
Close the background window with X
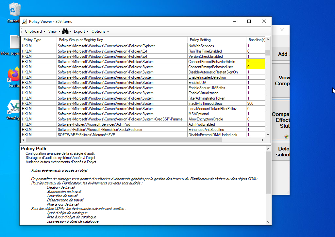click(282, 30)
